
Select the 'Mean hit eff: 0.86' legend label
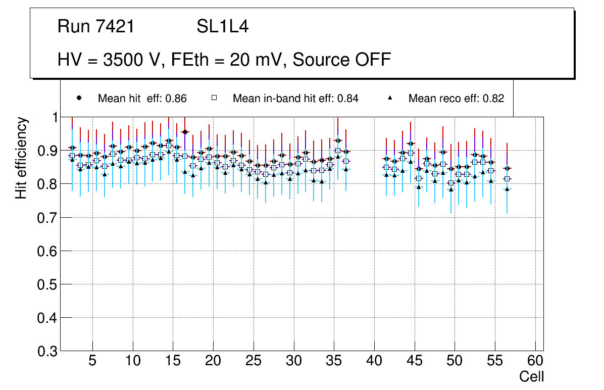click(x=142, y=99)
